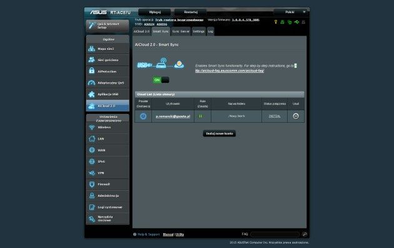
Task: Toggle the Smart Sync ON switch
Action: coord(161,80)
